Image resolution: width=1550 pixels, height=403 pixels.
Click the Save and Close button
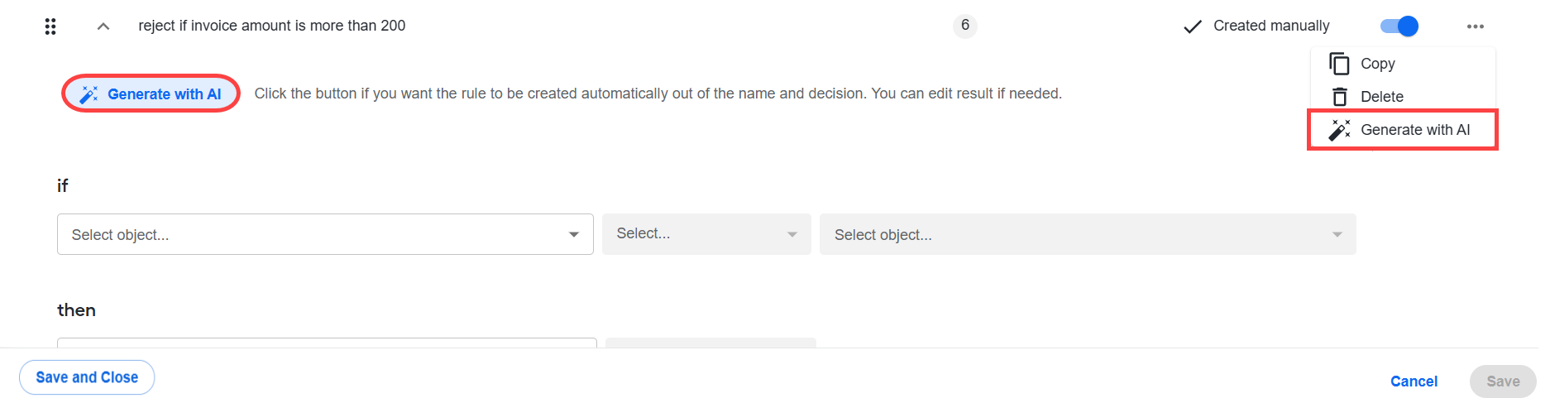[x=87, y=377]
